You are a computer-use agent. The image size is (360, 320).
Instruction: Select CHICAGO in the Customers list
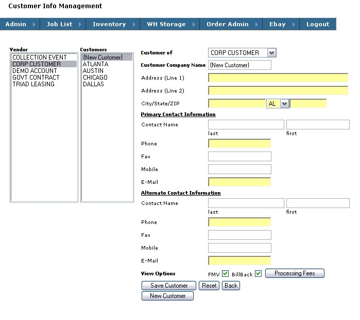(x=95, y=78)
